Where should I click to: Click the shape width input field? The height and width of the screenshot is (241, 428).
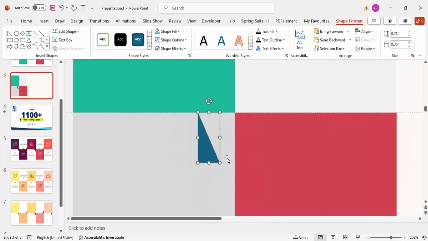[x=398, y=44]
